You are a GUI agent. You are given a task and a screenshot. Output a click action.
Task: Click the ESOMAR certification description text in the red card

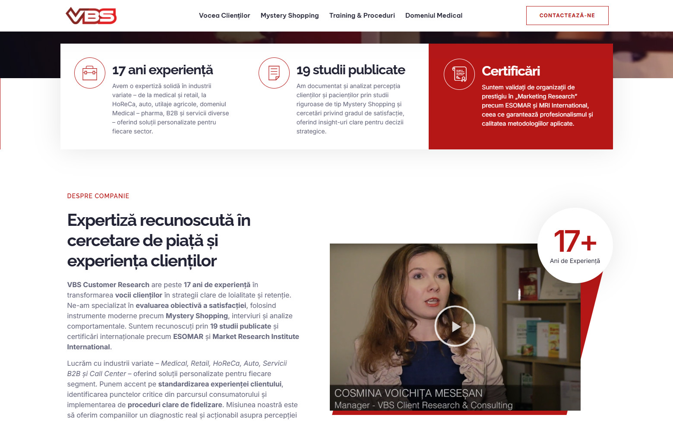[537, 105]
